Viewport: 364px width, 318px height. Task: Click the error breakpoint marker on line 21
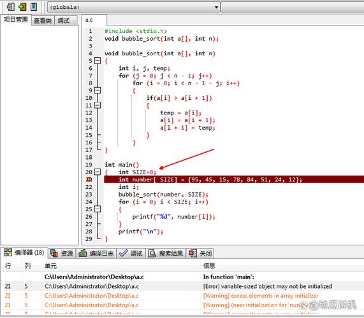(89, 179)
